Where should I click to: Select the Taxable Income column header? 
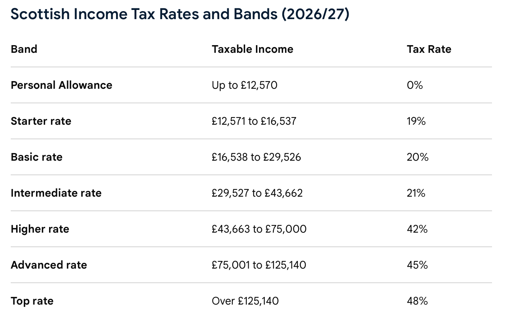tap(252, 49)
